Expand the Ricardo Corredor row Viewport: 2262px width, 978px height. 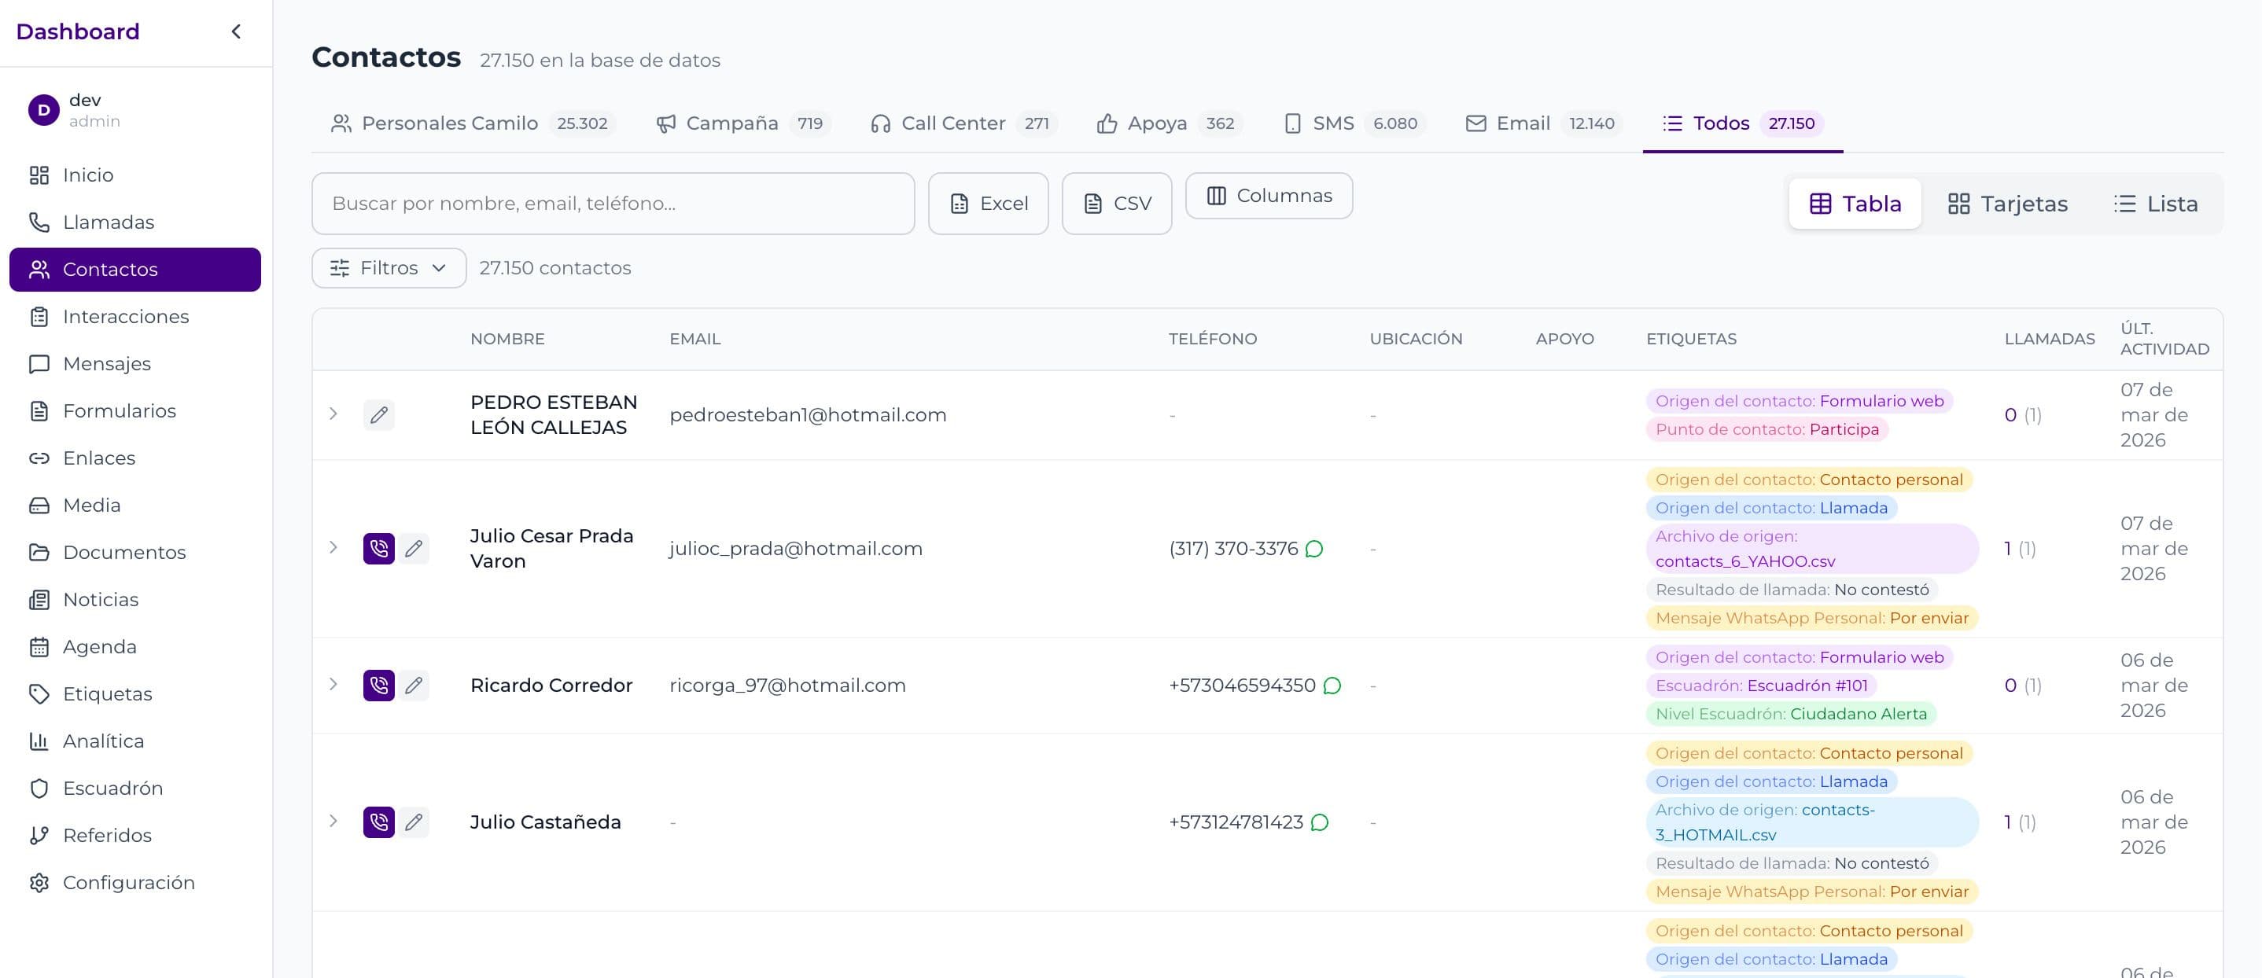(333, 685)
